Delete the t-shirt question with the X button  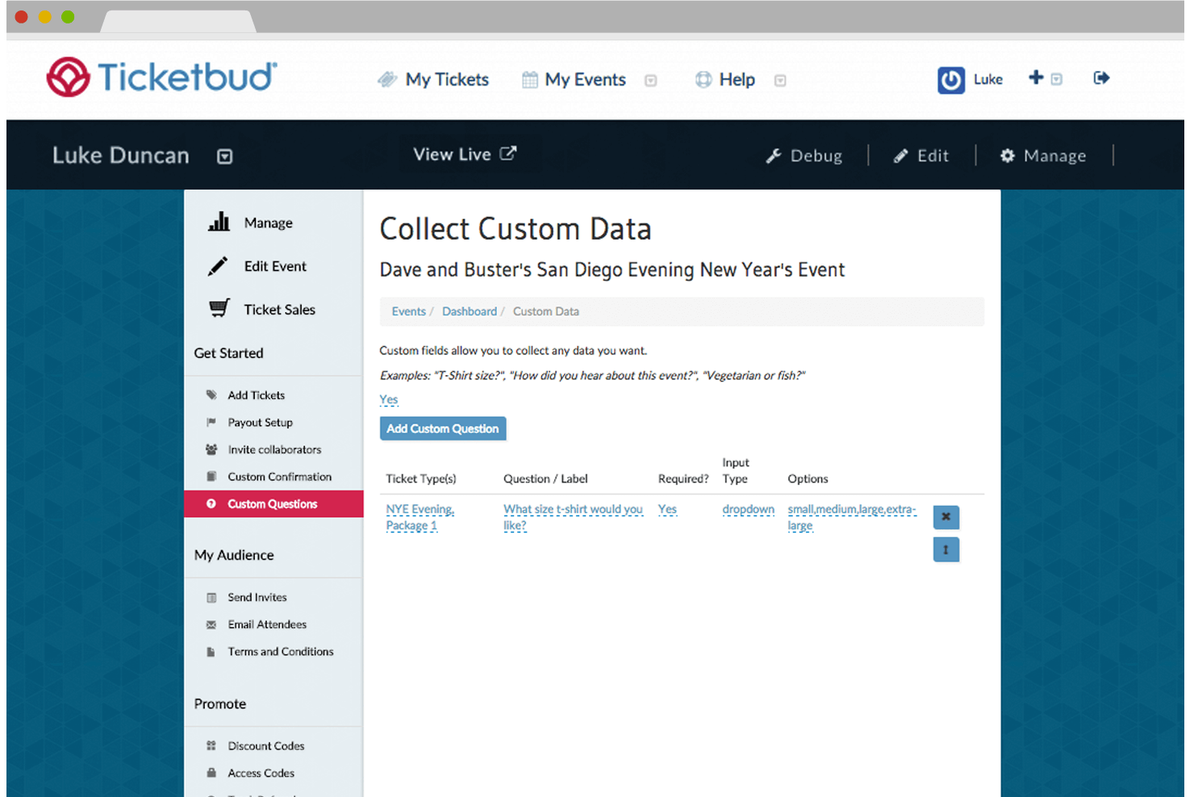[x=946, y=517]
